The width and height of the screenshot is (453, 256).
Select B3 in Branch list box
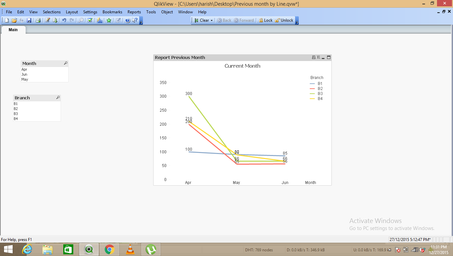37,114
